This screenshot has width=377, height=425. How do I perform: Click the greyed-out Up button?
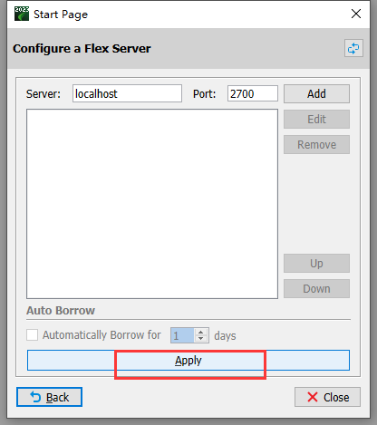pyautogui.click(x=316, y=264)
